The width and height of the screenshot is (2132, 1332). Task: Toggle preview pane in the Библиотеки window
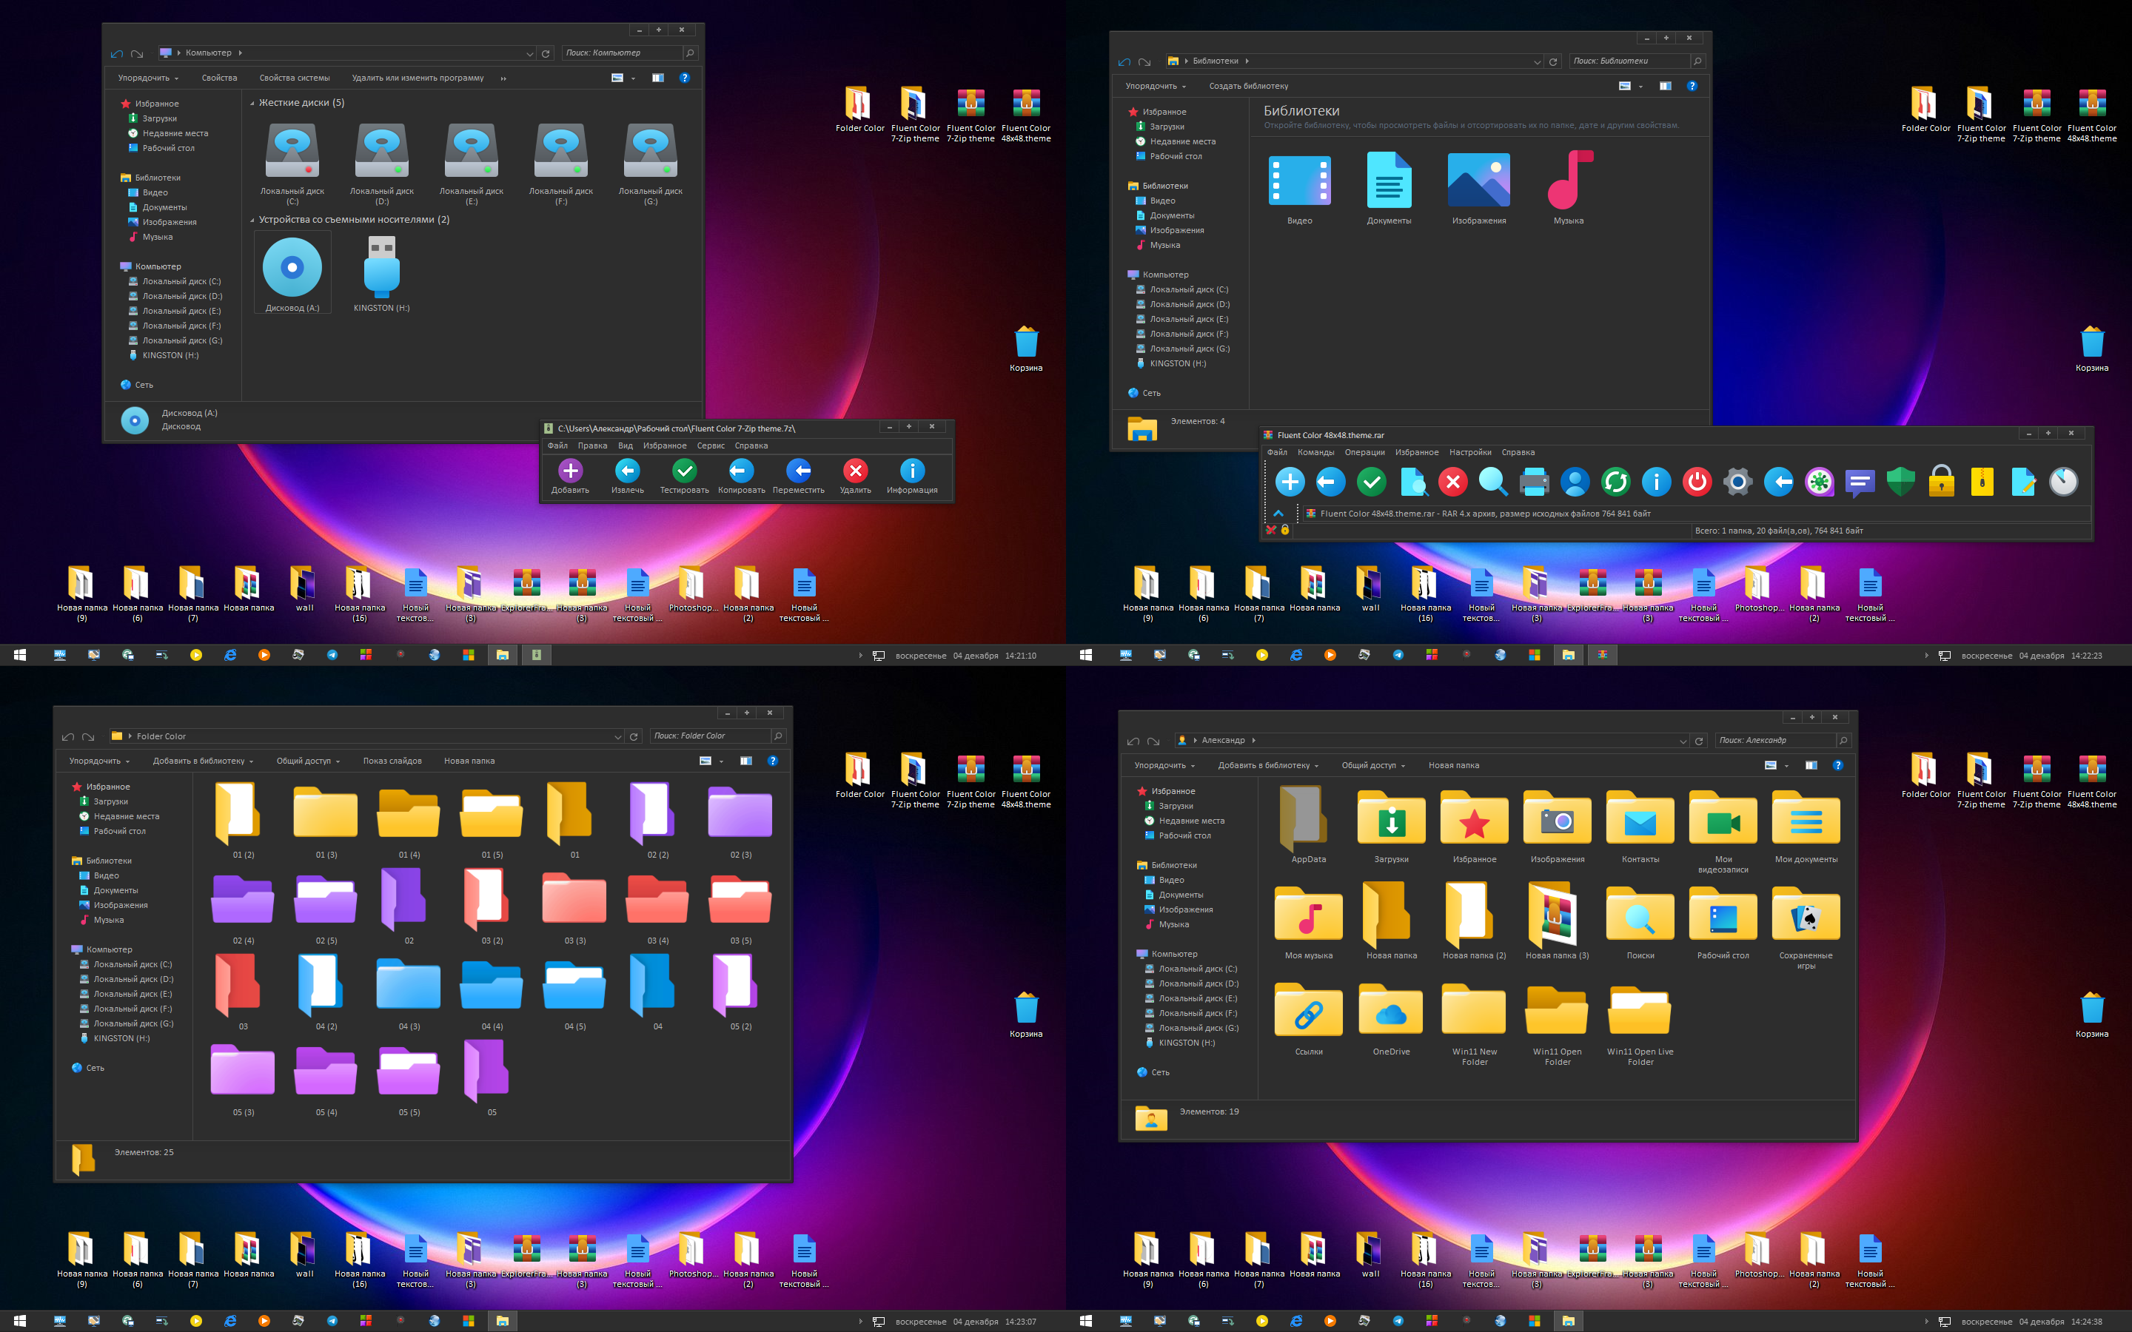tap(1665, 85)
